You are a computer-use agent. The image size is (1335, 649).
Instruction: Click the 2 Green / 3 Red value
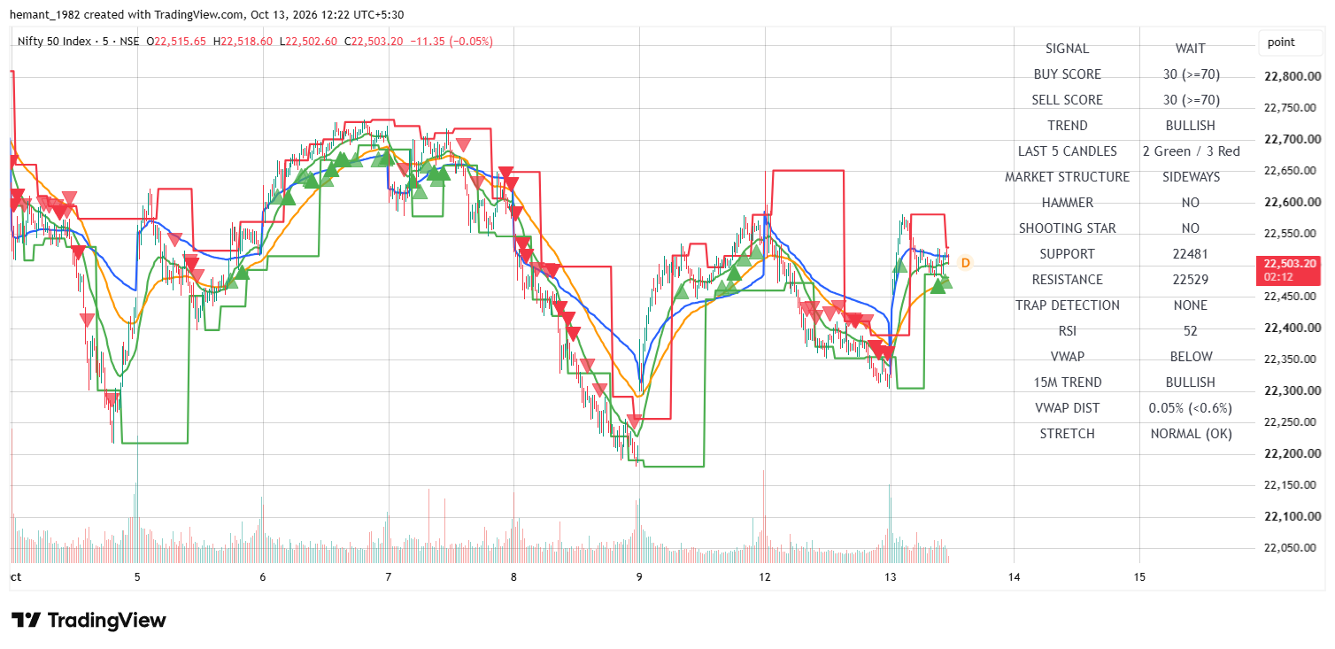point(1191,151)
